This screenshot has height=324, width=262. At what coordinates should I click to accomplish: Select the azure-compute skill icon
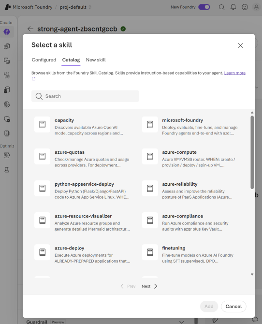click(x=150, y=156)
